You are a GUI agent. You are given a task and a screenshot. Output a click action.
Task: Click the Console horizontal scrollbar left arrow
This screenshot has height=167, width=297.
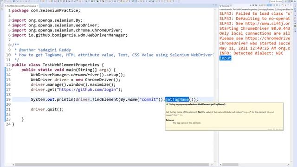tap(221, 165)
